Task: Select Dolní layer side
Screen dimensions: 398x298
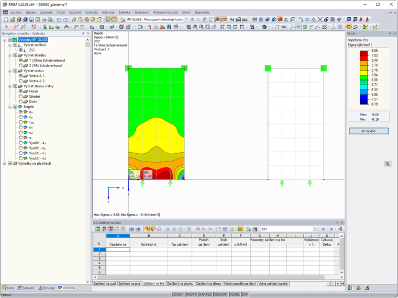Action: [x=21, y=101]
